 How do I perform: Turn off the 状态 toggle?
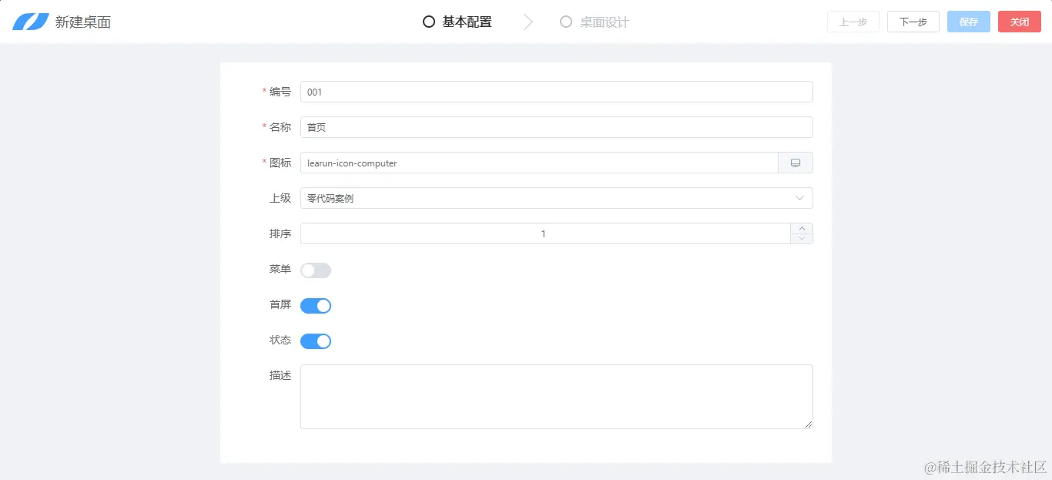click(x=316, y=341)
